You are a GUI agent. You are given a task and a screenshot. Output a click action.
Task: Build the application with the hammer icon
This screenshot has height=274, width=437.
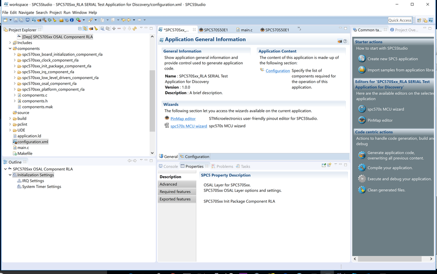pos(44,20)
